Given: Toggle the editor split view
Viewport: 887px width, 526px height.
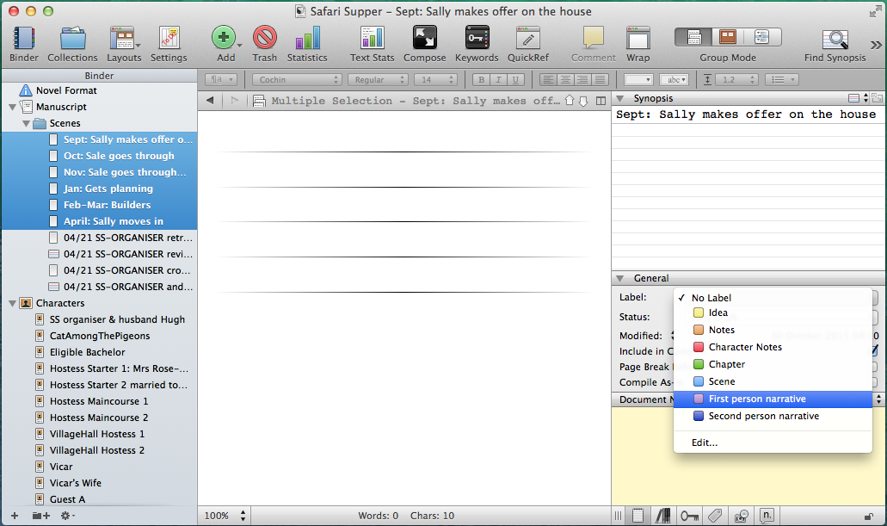Looking at the screenshot, I should click(601, 101).
